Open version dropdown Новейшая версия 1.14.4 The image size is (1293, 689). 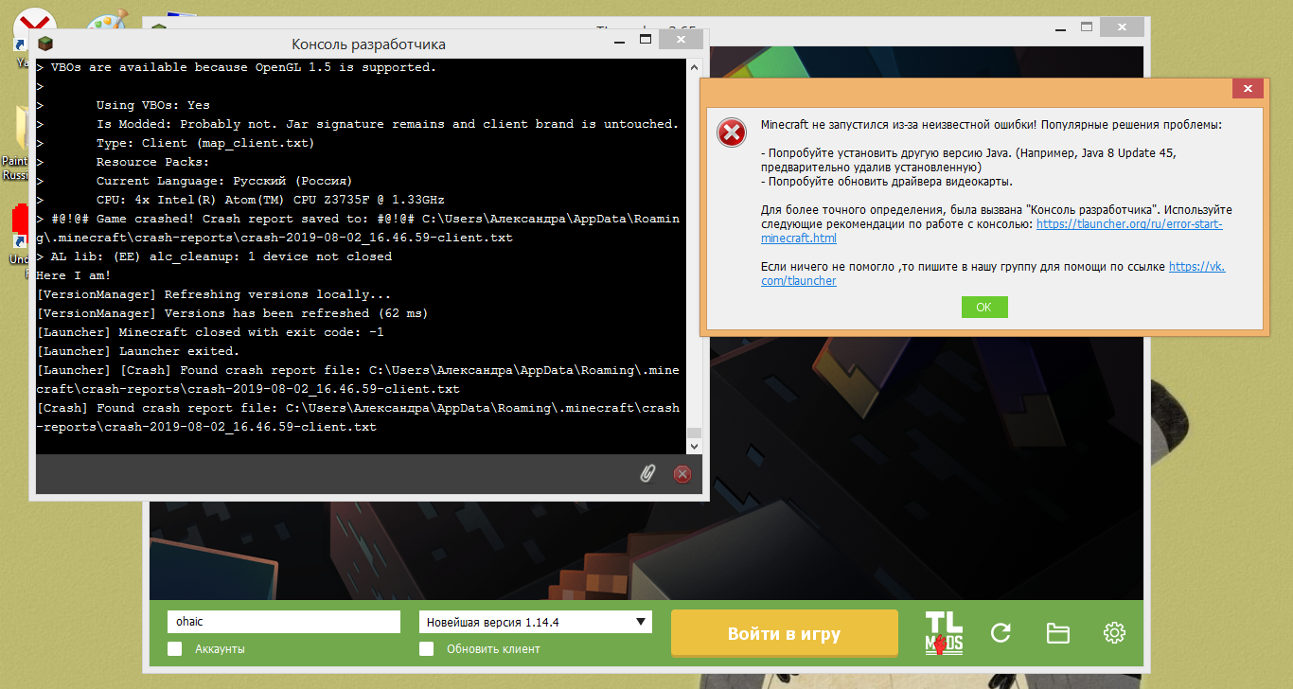coord(536,622)
